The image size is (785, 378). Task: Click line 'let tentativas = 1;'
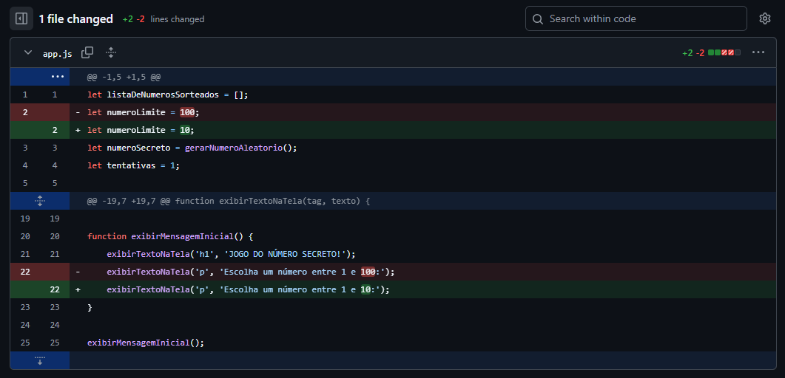[133, 165]
